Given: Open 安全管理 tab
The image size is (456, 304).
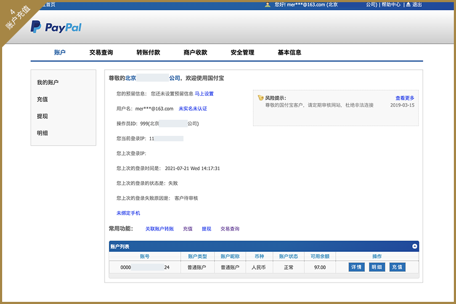Looking at the screenshot, I should click(x=242, y=53).
